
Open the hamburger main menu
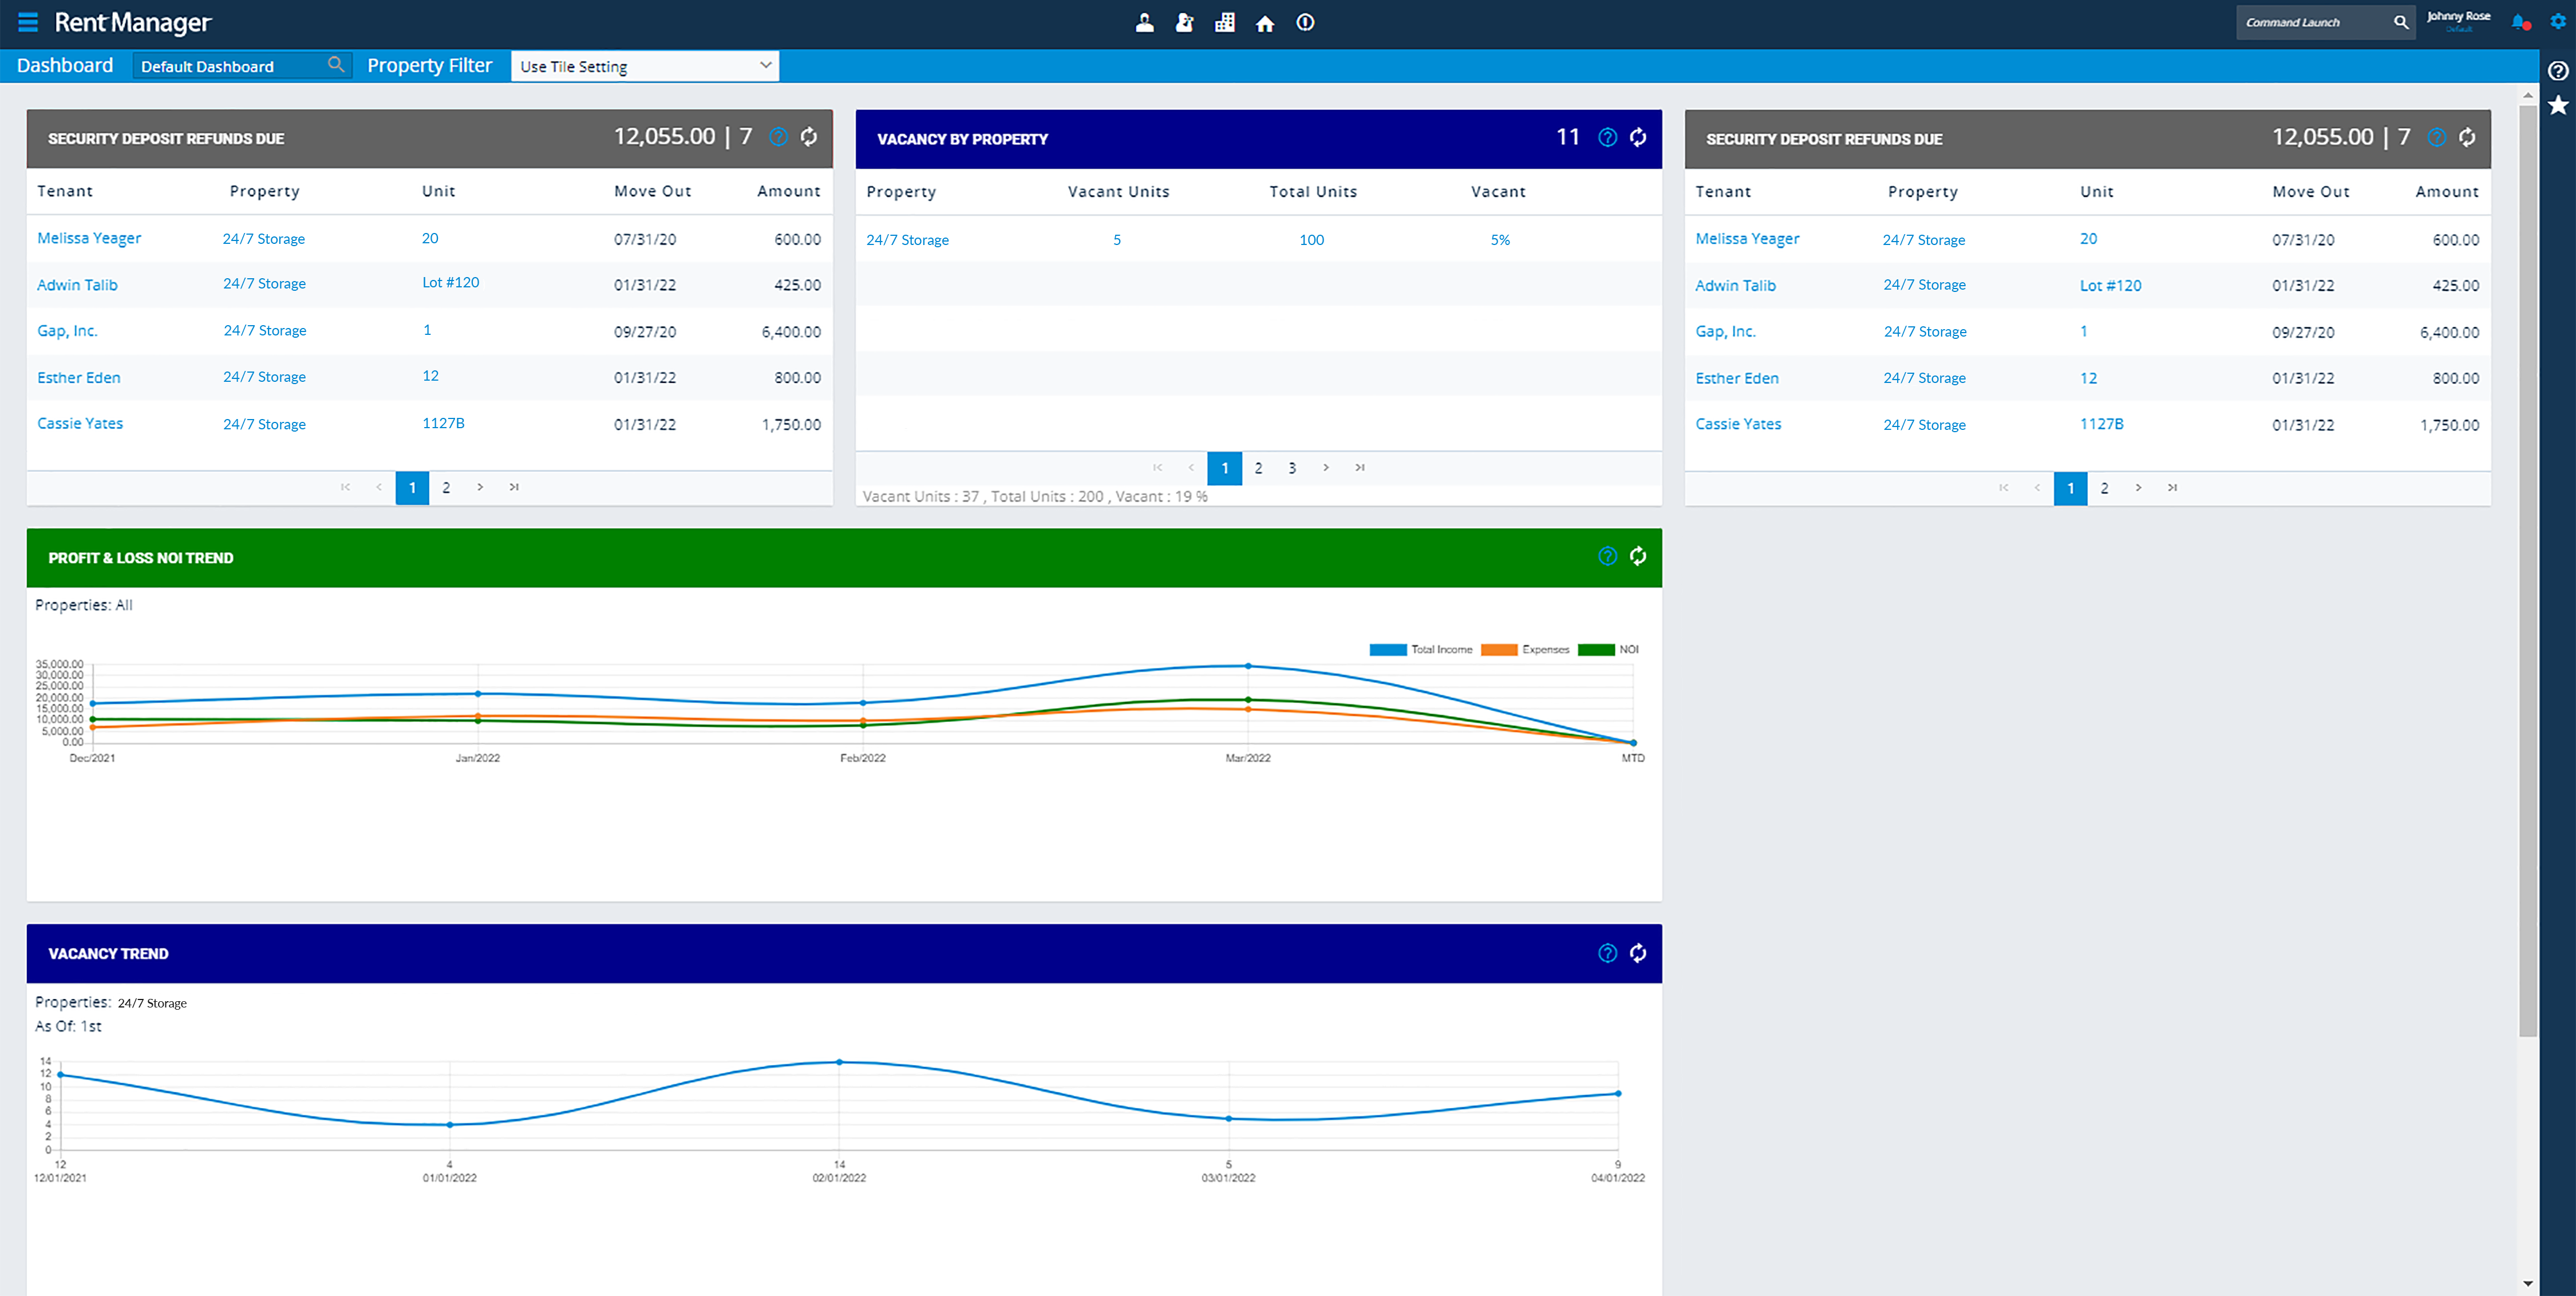(28, 22)
